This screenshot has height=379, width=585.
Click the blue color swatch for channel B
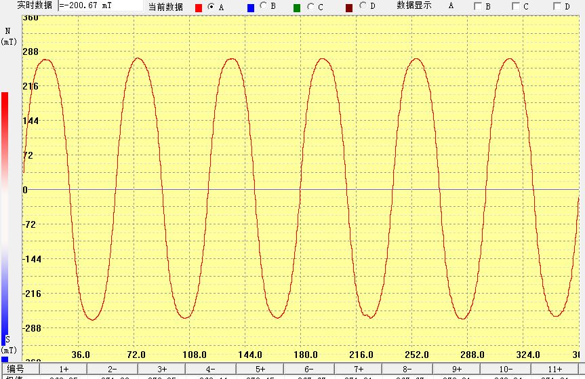[x=251, y=8]
